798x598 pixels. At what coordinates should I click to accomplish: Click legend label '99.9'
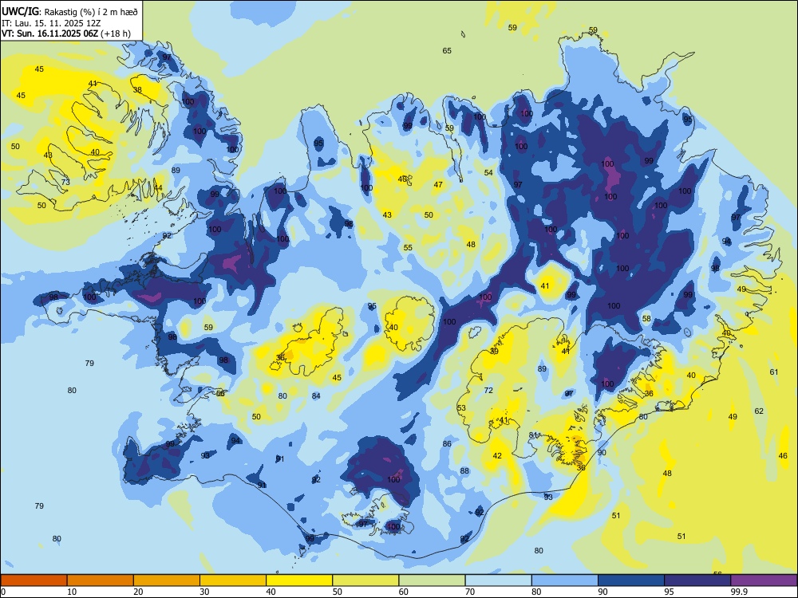click(739, 592)
